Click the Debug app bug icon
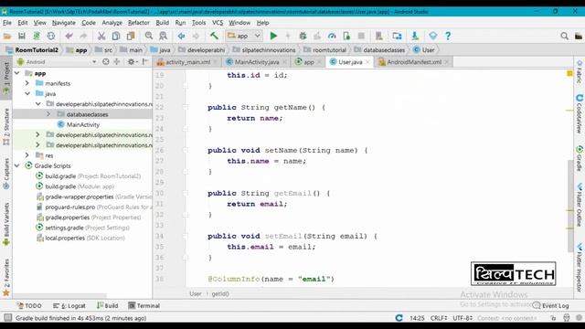 click(x=303, y=36)
